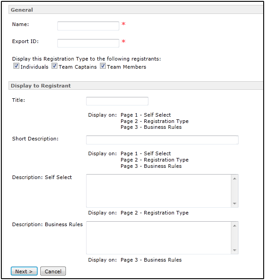Click the Export ID input field

[88, 43]
